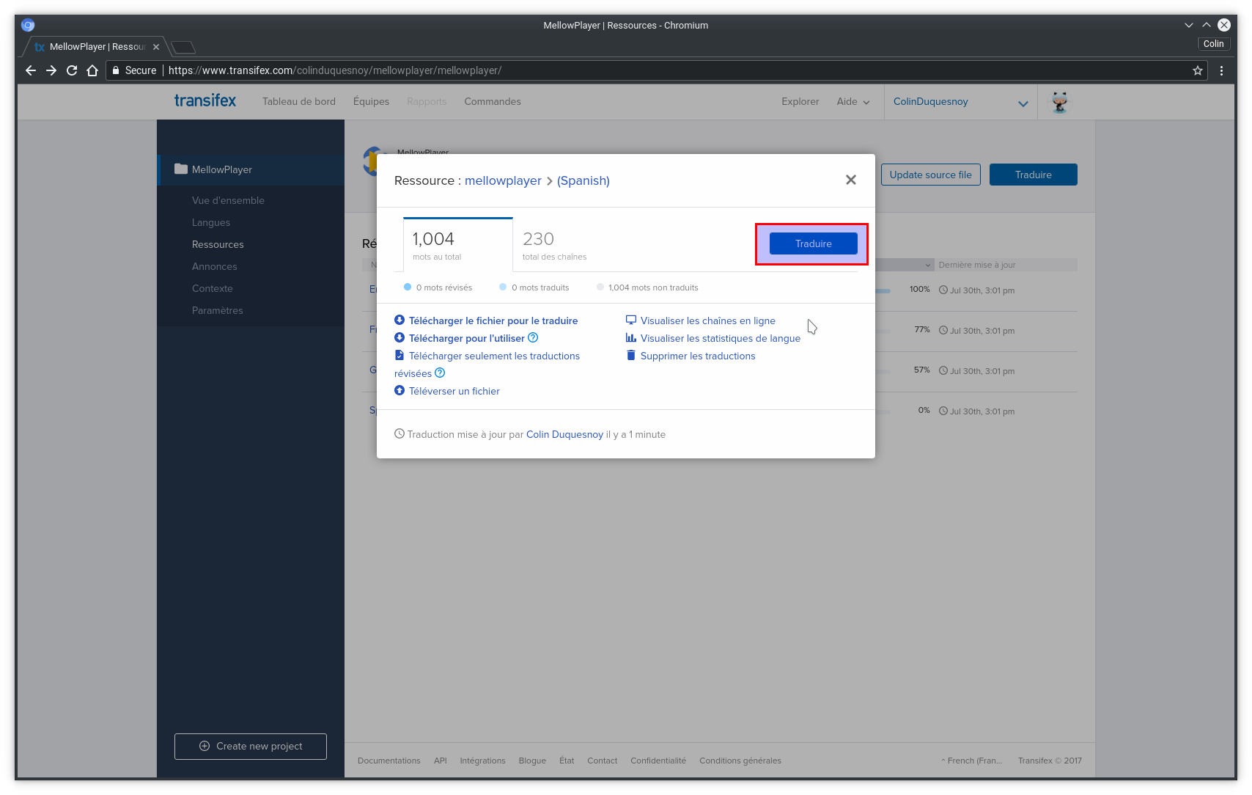Image resolution: width=1252 pixels, height=795 pixels.
Task: Click API footer link
Action: click(x=441, y=761)
